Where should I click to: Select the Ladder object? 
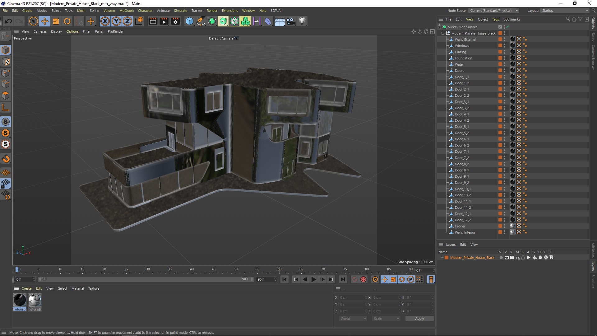coord(460,226)
